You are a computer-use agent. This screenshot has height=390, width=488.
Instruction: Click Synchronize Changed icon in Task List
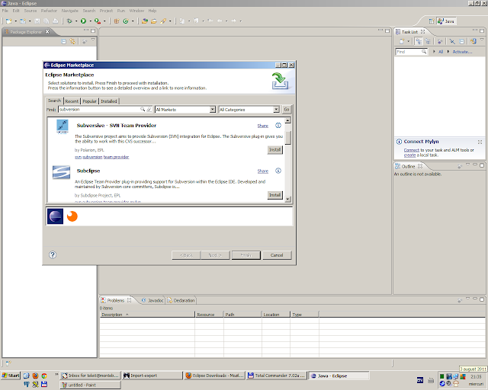click(474, 41)
